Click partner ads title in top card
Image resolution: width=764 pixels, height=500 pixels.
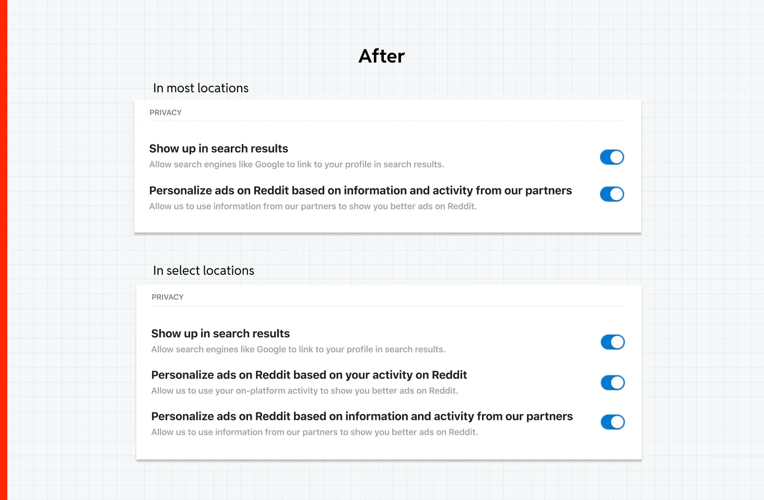click(x=361, y=190)
